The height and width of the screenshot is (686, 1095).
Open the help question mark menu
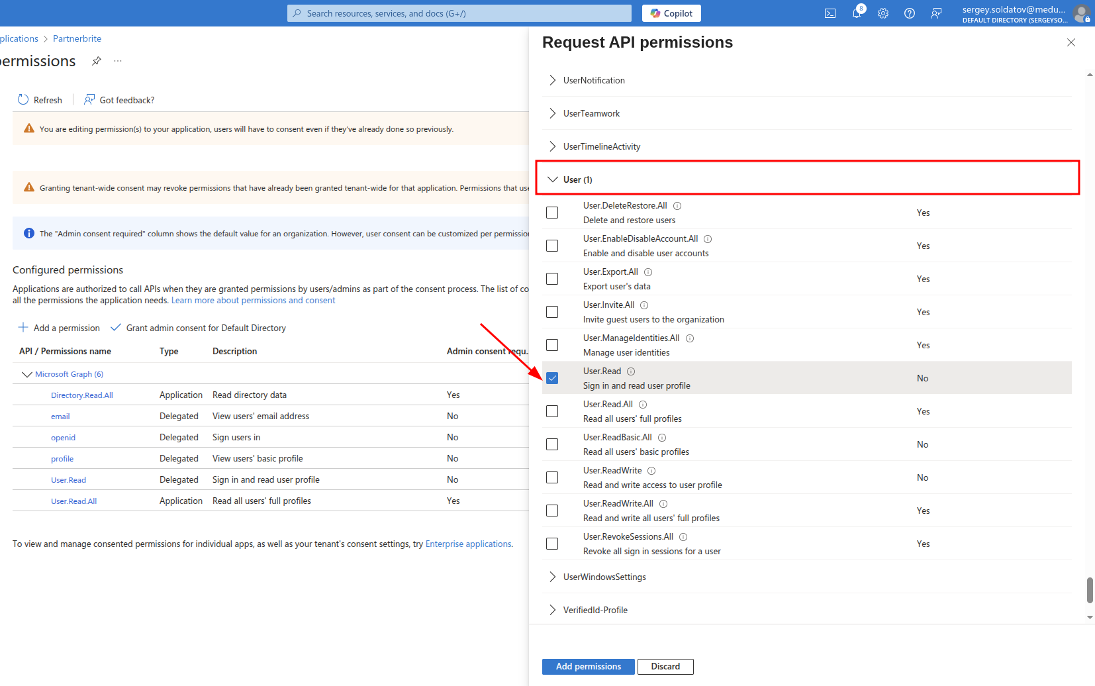tap(910, 13)
